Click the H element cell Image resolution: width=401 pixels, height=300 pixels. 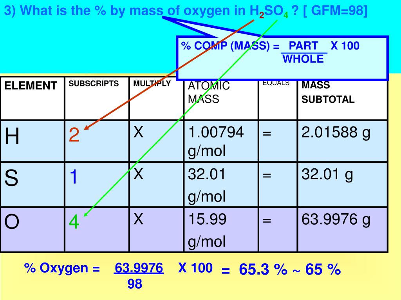click(x=32, y=141)
